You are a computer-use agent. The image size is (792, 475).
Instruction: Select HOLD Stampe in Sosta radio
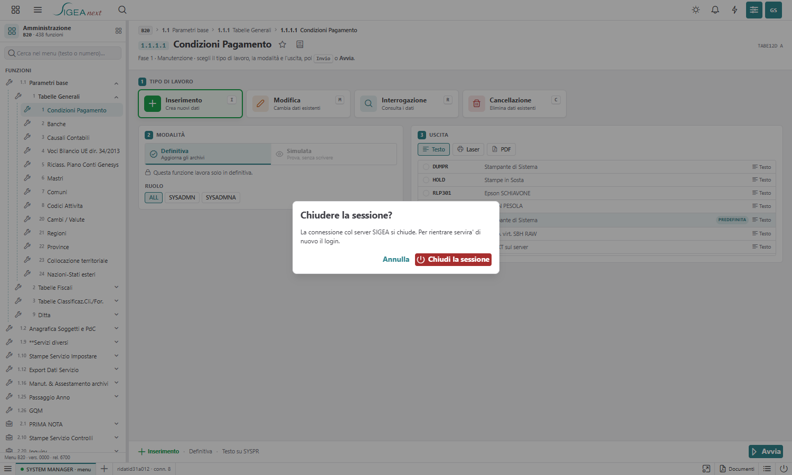pyautogui.click(x=426, y=180)
